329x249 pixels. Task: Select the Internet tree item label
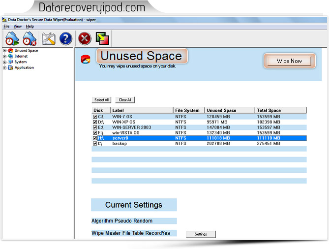[x=21, y=56]
